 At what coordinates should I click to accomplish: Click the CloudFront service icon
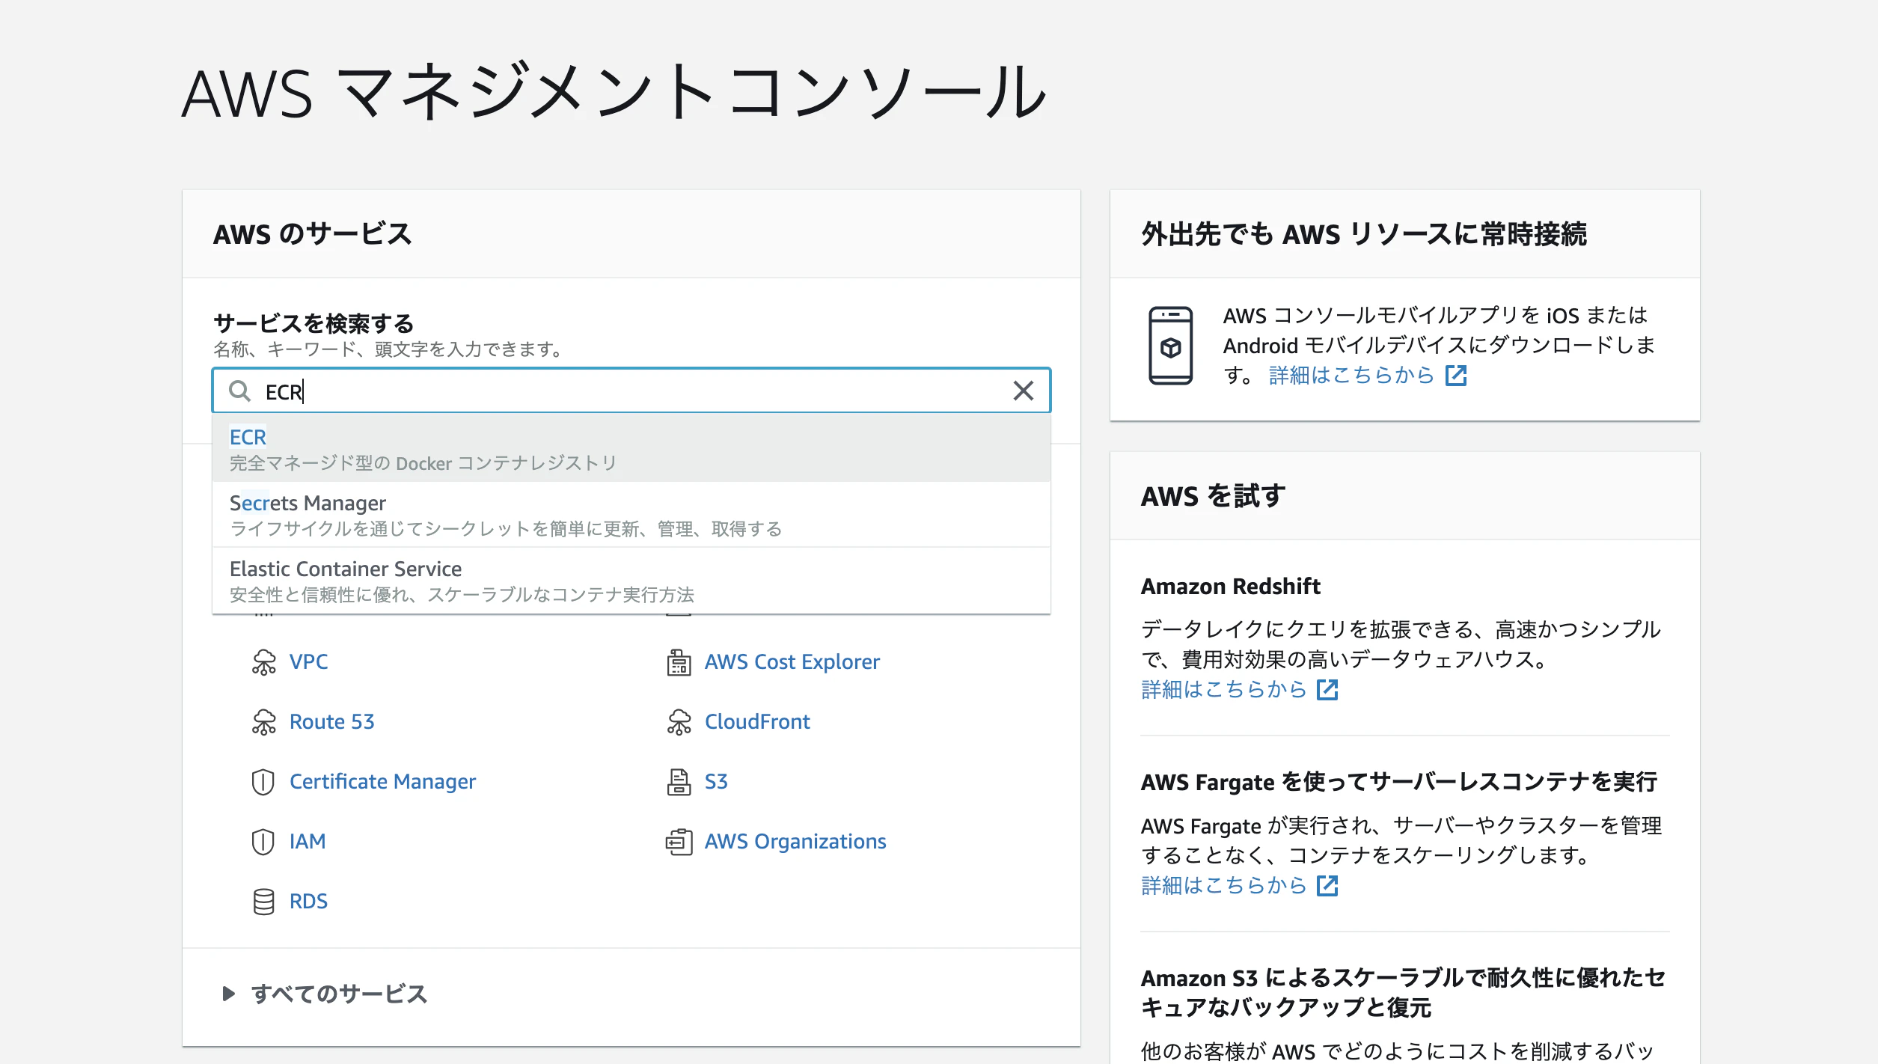[x=679, y=722]
